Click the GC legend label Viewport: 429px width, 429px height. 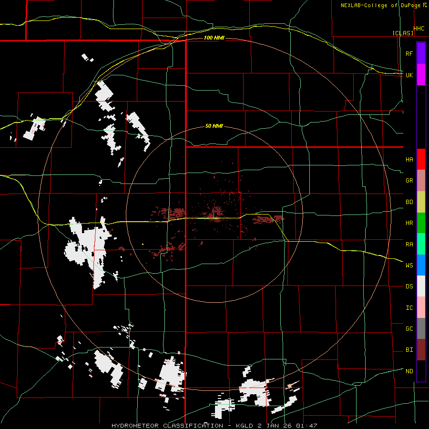tap(409, 328)
